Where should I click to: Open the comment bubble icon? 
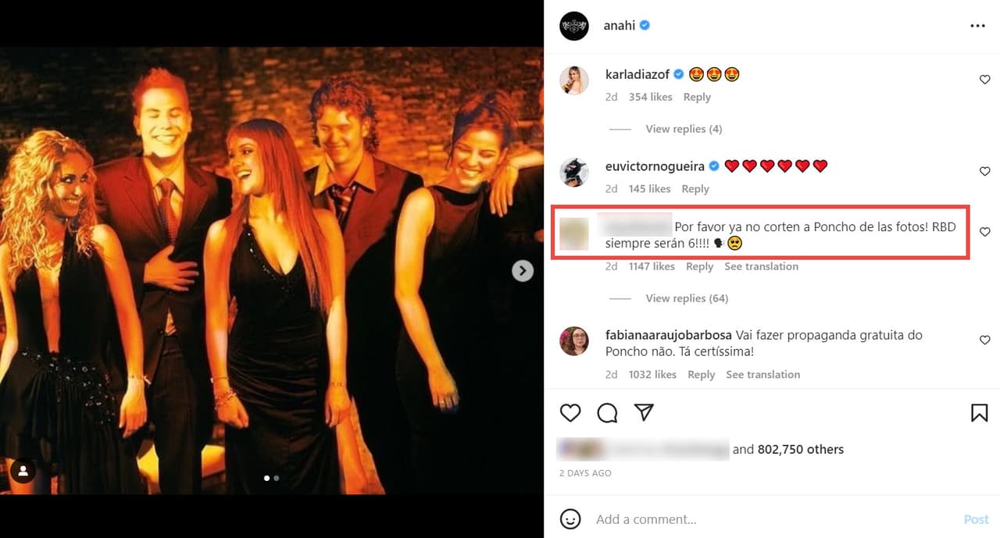(x=607, y=412)
